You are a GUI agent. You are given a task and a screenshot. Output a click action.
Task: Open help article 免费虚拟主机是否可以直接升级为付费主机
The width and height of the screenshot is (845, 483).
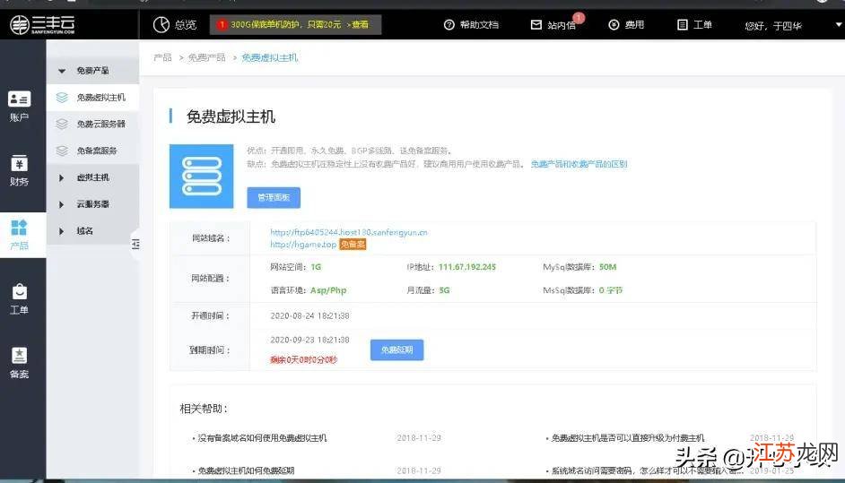pyautogui.click(x=628, y=438)
